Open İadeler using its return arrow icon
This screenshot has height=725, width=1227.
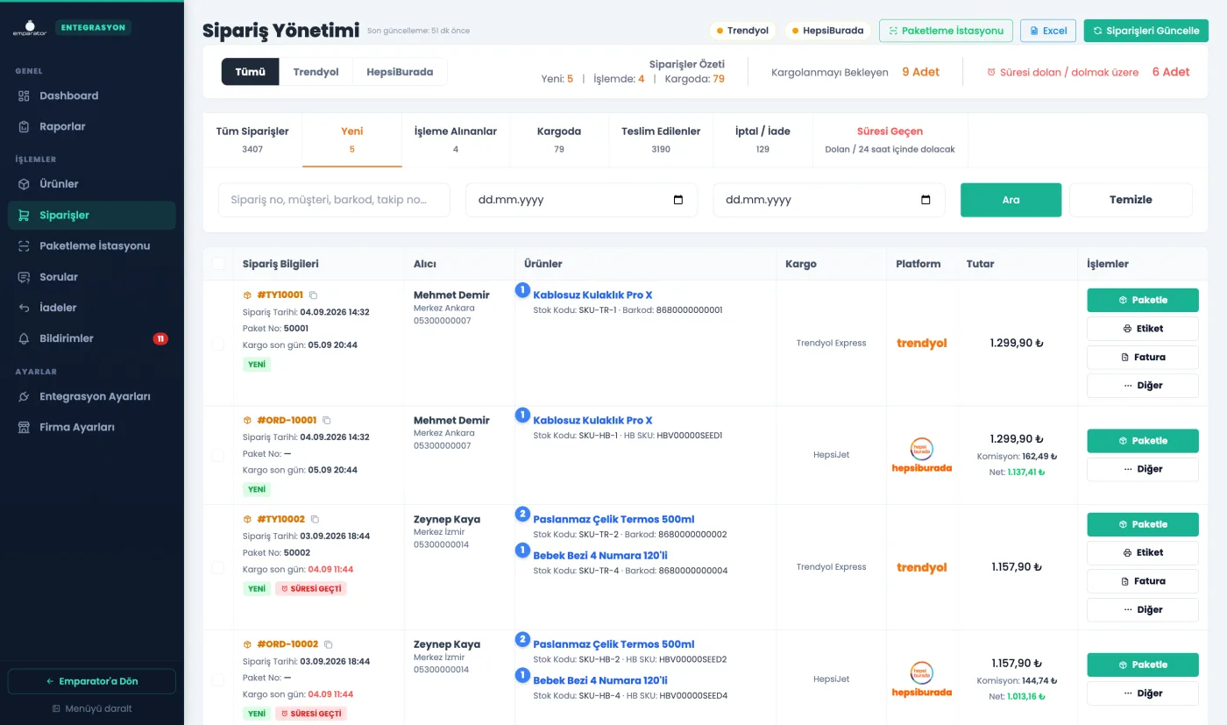[24, 308]
